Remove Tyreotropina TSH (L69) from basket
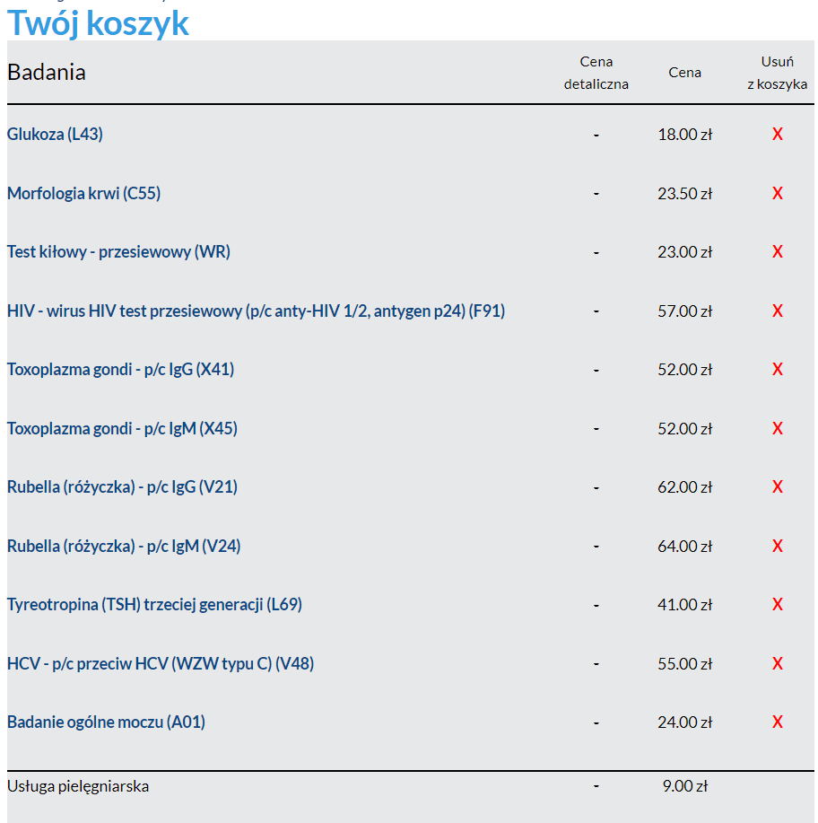The width and height of the screenshot is (818, 823). pos(778,605)
